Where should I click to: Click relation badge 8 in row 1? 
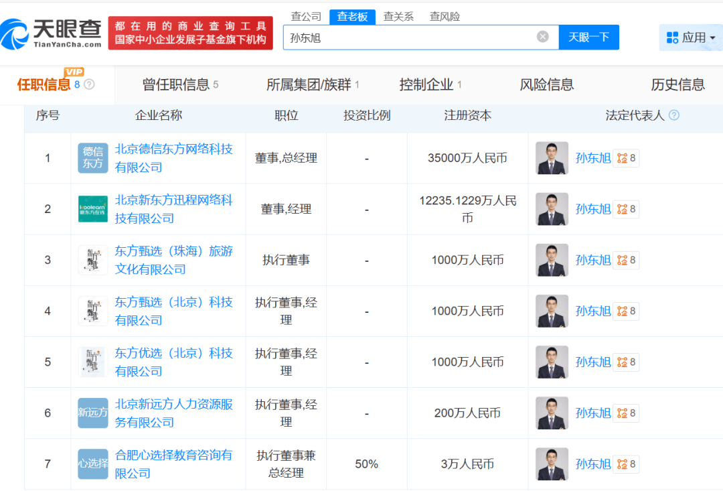[x=626, y=158]
